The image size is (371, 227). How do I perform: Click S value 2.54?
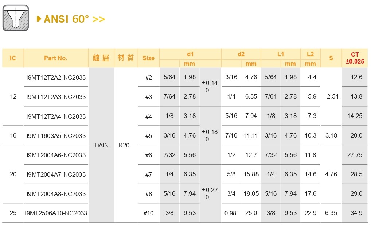[332, 96]
